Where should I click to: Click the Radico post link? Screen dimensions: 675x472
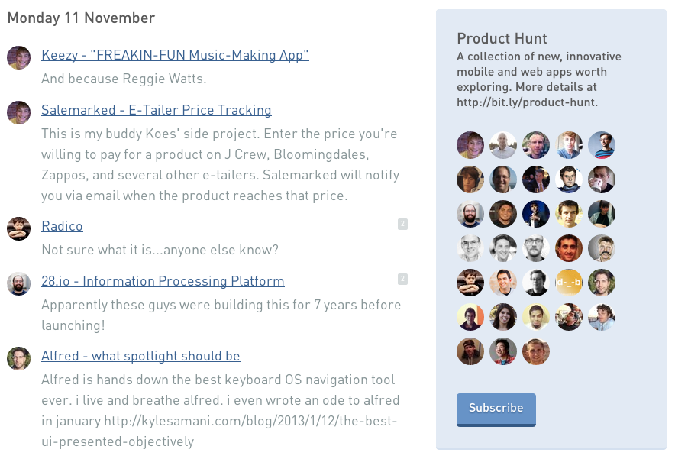(x=62, y=226)
